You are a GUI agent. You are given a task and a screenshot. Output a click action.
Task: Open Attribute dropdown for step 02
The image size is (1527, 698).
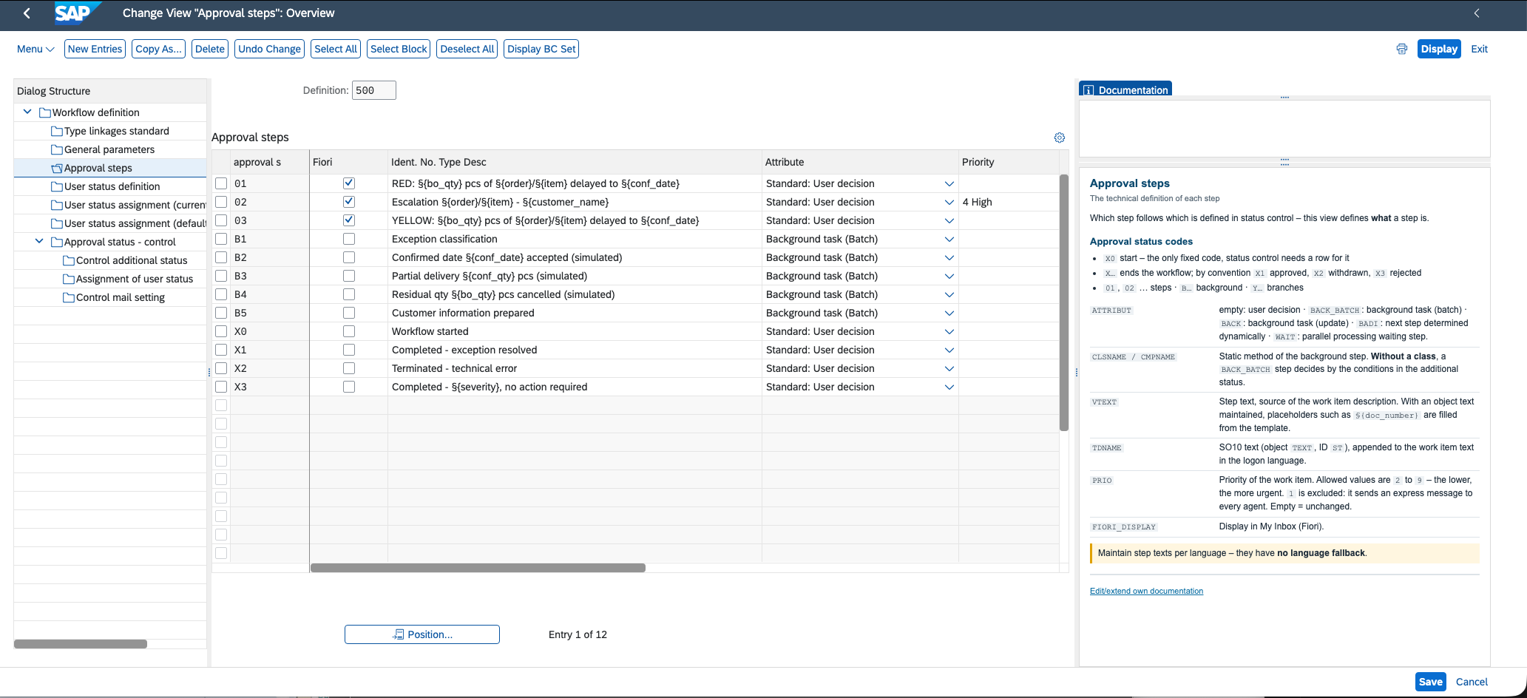(949, 202)
